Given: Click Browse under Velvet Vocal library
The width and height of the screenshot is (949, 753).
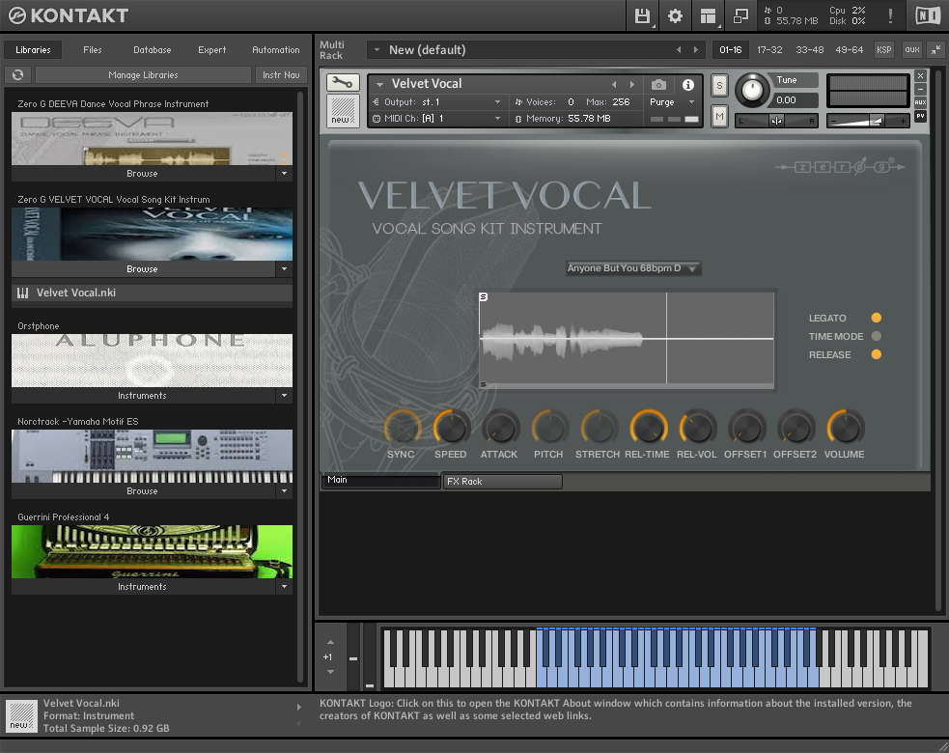Looking at the screenshot, I should click(x=142, y=268).
